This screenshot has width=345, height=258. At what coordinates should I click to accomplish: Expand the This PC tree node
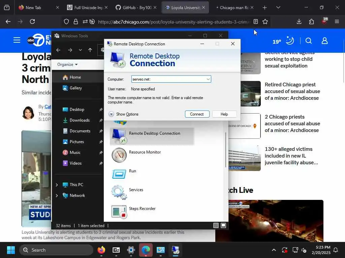[57, 185]
